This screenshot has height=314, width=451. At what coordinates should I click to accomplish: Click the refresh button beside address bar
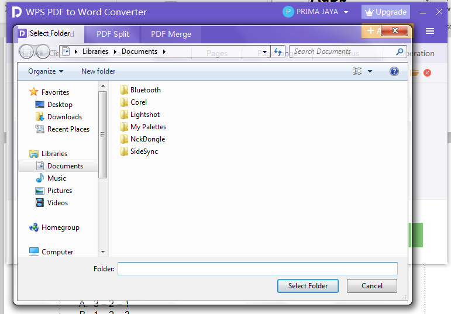coord(278,51)
